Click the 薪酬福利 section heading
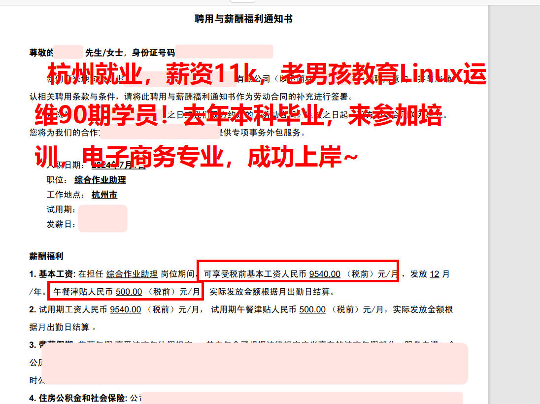540x404 pixels. pos(46,256)
